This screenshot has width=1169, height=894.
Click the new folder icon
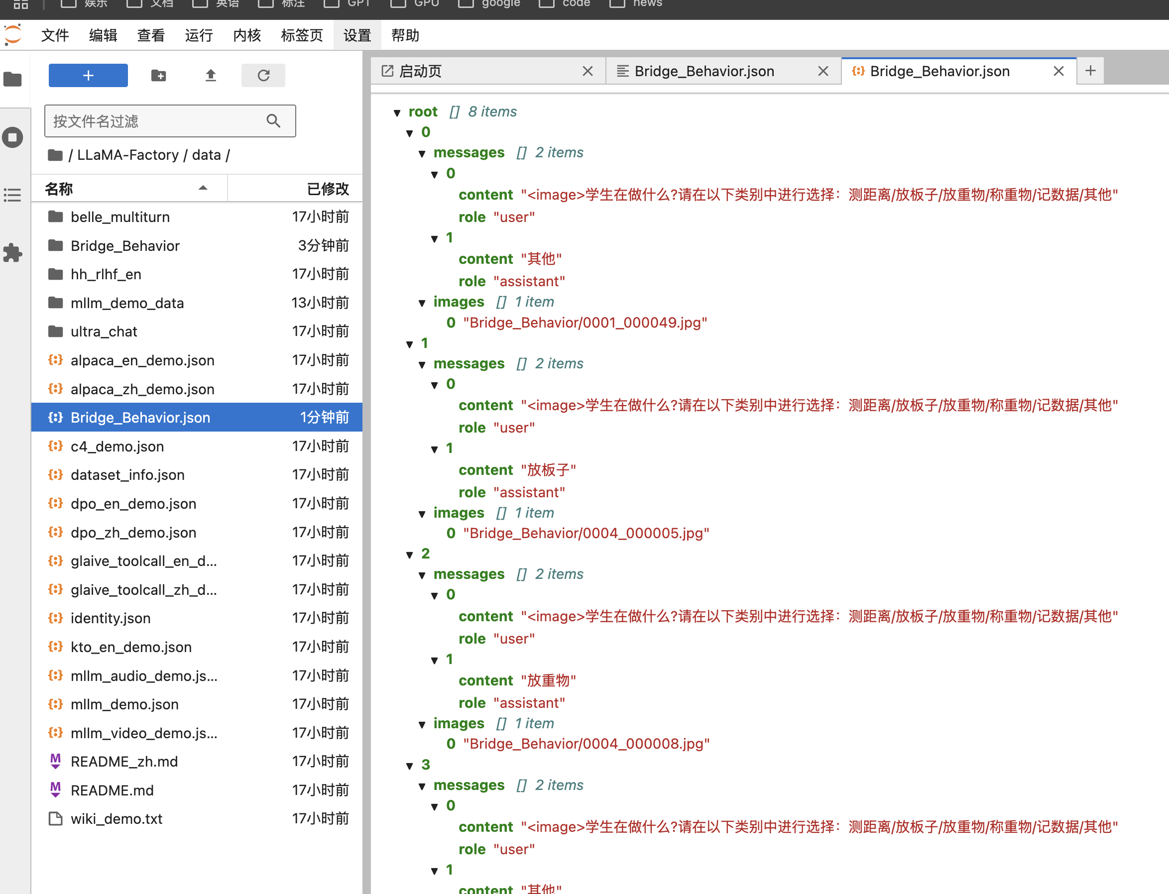pos(158,76)
